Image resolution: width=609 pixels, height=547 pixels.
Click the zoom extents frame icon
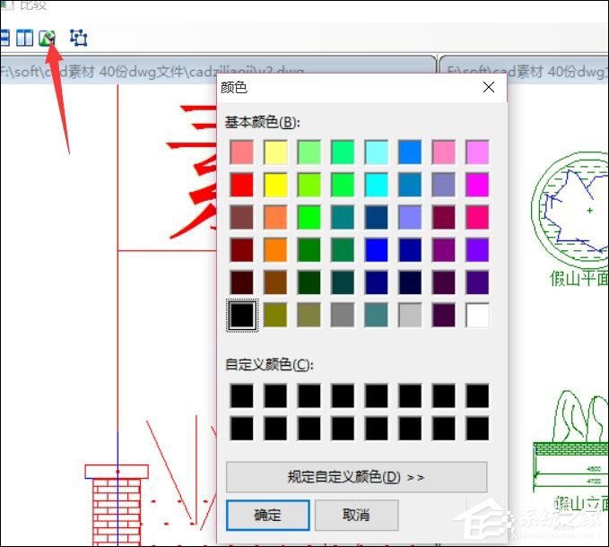(79, 38)
